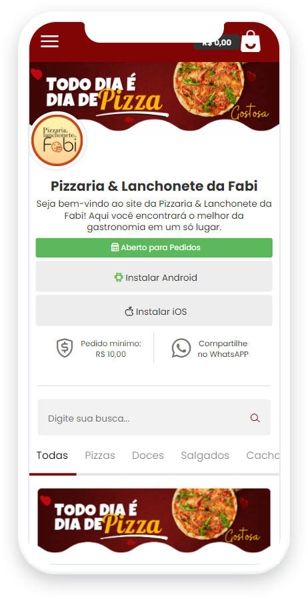Image resolution: width=308 pixels, height=599 pixels.
Task: Click the Pizzaria Fabi round logo
Action: (57, 140)
